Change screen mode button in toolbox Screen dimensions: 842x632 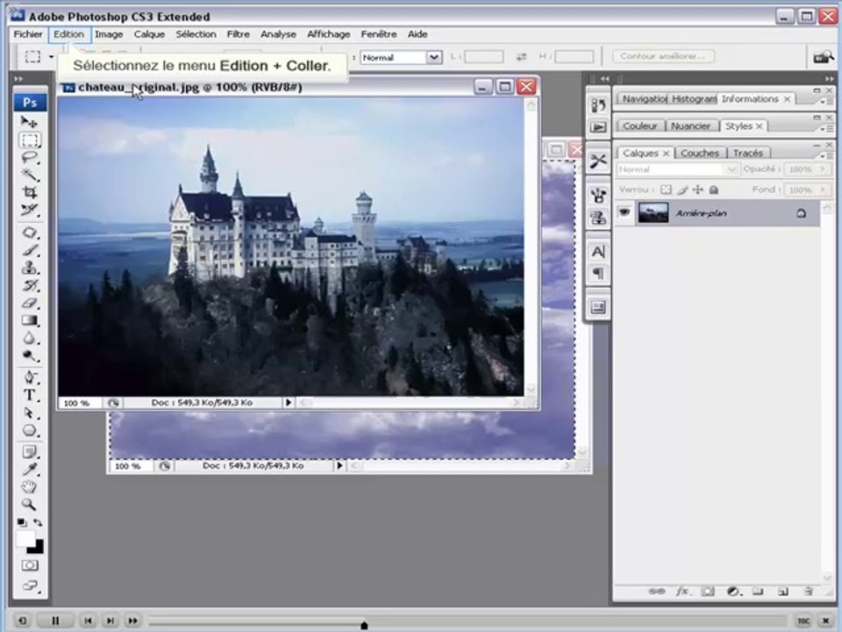coord(30,585)
